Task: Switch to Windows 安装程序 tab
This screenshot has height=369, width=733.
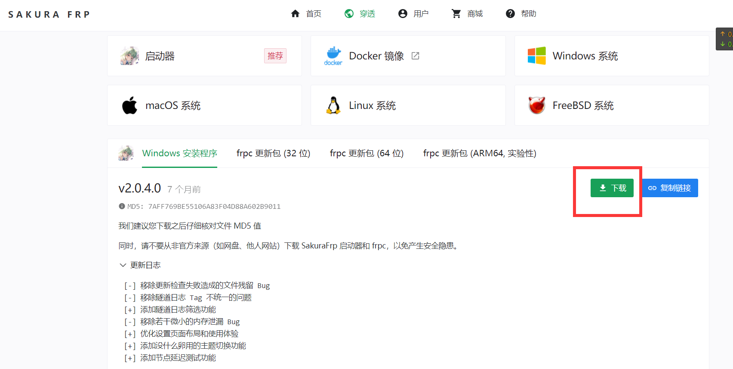Action: pyautogui.click(x=180, y=153)
